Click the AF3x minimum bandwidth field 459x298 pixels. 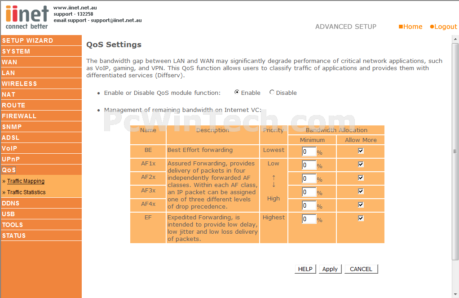309,192
